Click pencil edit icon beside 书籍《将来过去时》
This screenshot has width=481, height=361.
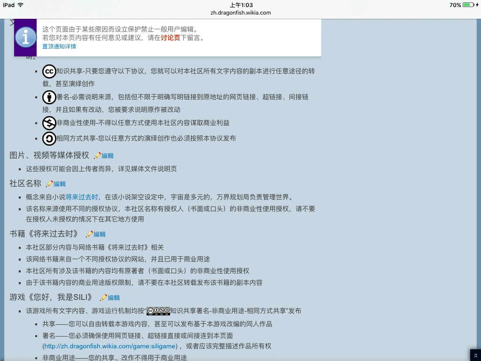coord(89,234)
